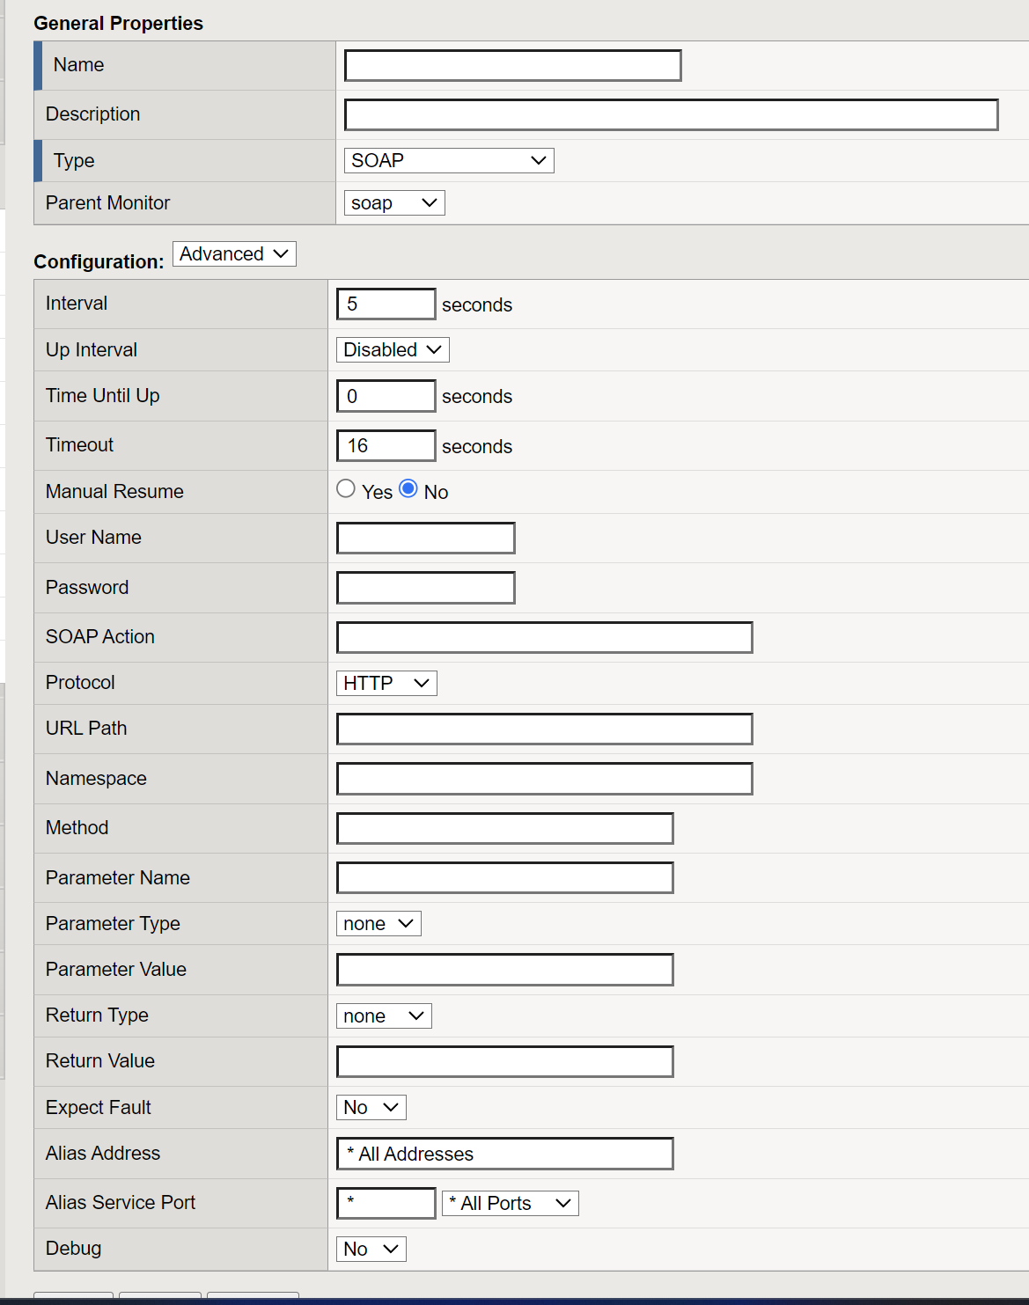1029x1305 pixels.
Task: Click the SOAP Action text field
Action: pyautogui.click(x=544, y=638)
